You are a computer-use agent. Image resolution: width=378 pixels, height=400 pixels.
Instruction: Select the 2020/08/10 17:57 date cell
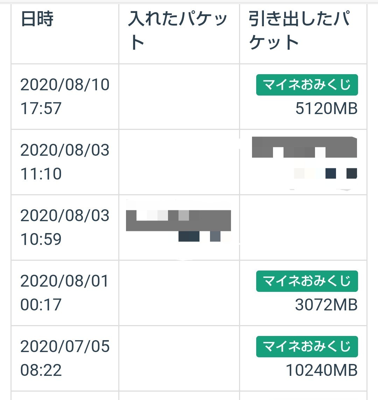click(x=65, y=96)
